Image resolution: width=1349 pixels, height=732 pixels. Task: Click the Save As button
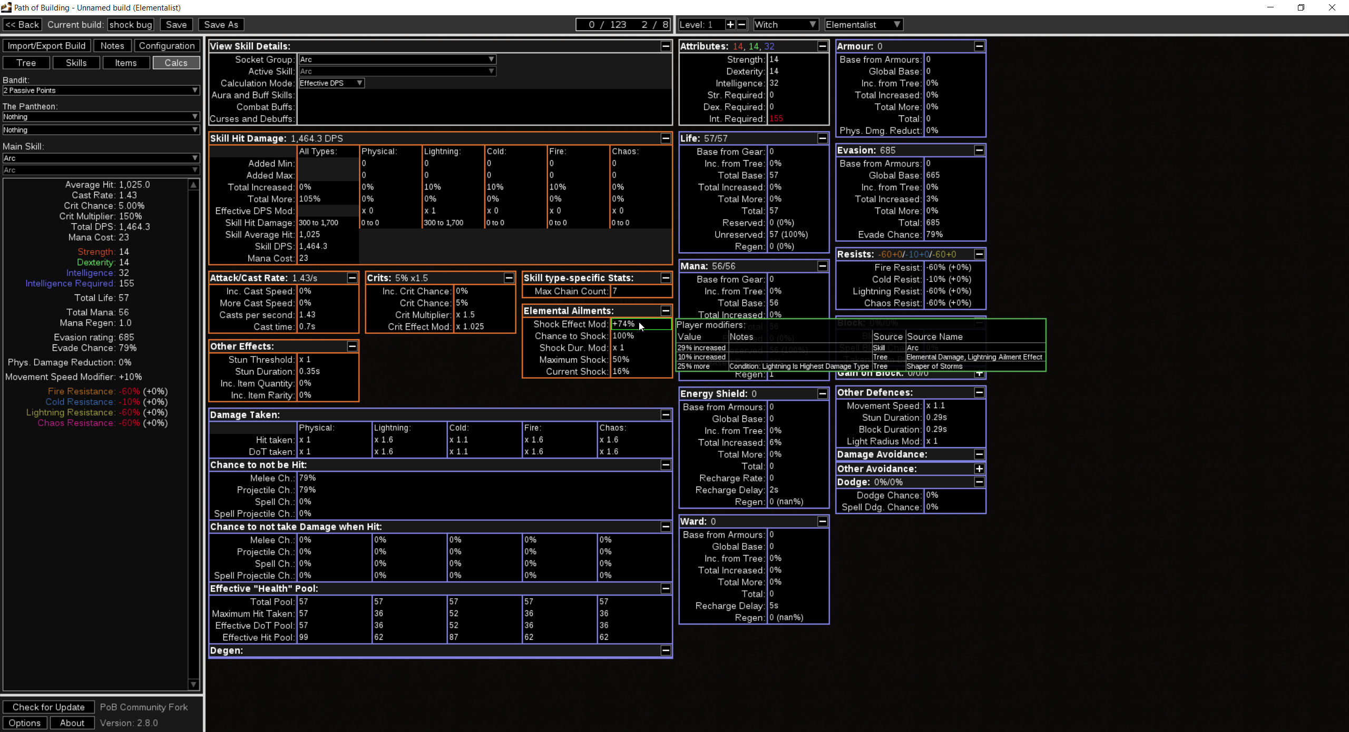click(221, 25)
